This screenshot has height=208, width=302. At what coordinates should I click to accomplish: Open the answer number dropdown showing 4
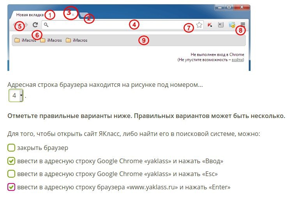coord(16,95)
